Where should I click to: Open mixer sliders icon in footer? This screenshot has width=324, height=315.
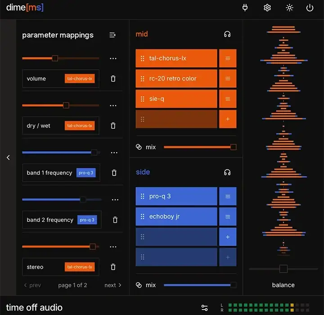click(x=204, y=307)
